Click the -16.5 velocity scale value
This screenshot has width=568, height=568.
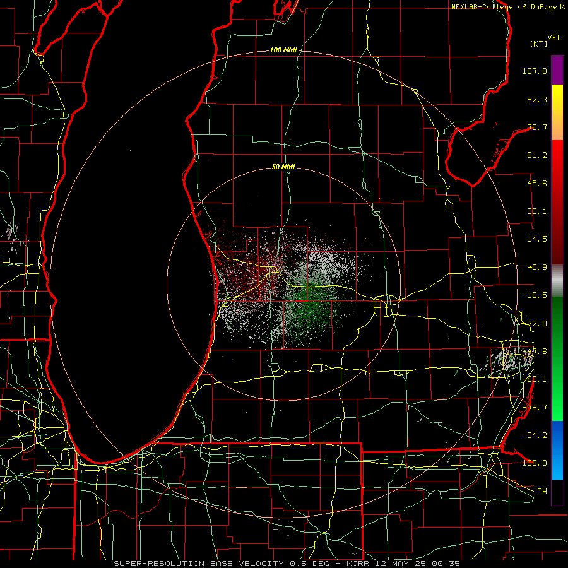[535, 295]
